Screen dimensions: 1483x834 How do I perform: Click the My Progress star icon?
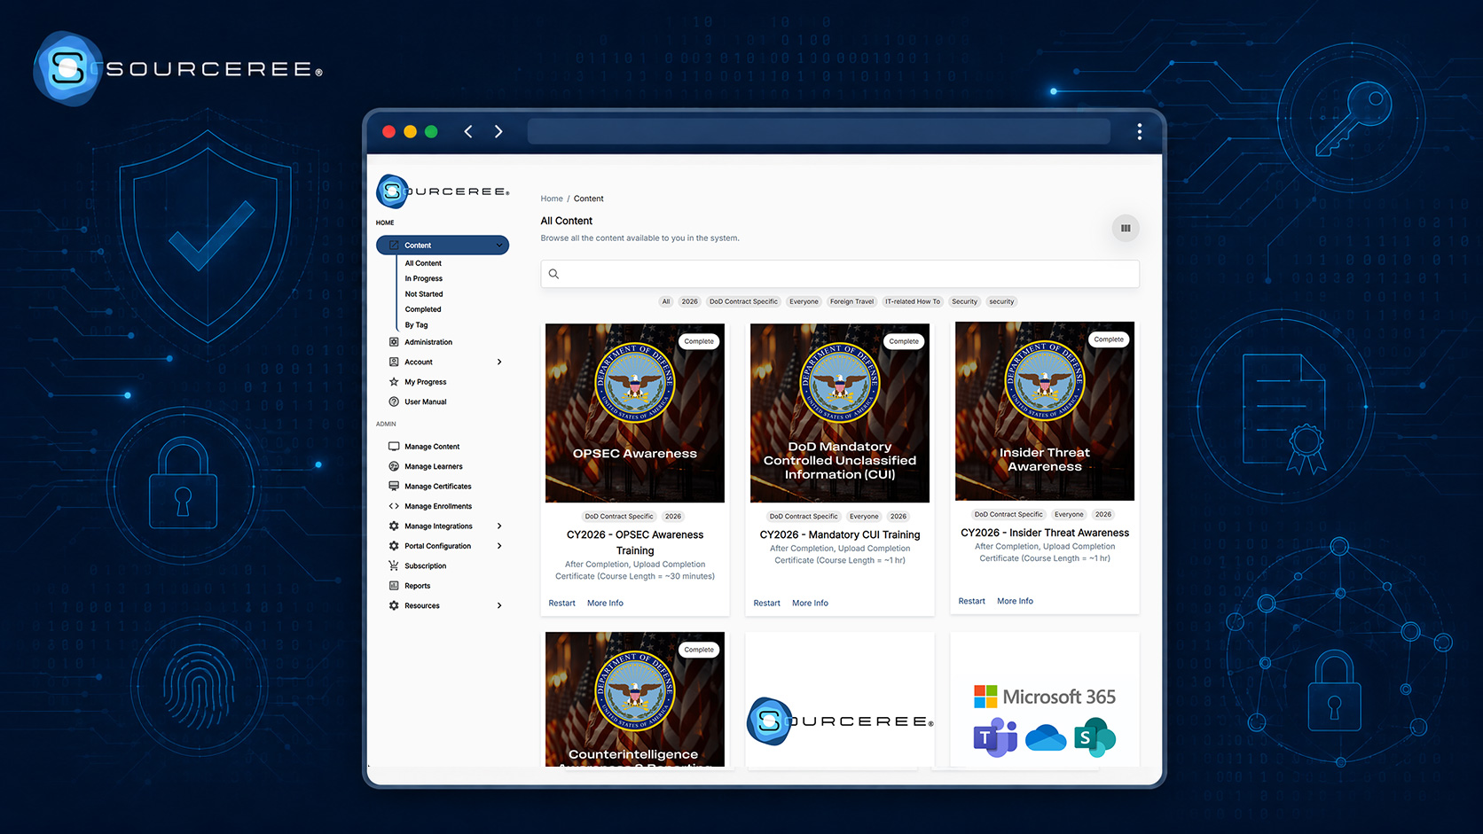(x=394, y=382)
